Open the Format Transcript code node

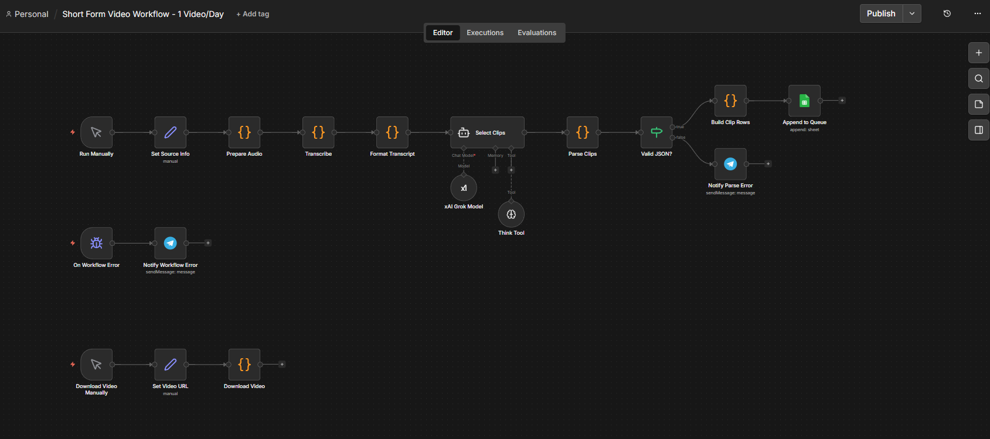click(392, 132)
